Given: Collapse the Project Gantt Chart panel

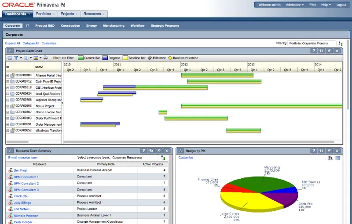Looking at the screenshot, I should [10, 51].
